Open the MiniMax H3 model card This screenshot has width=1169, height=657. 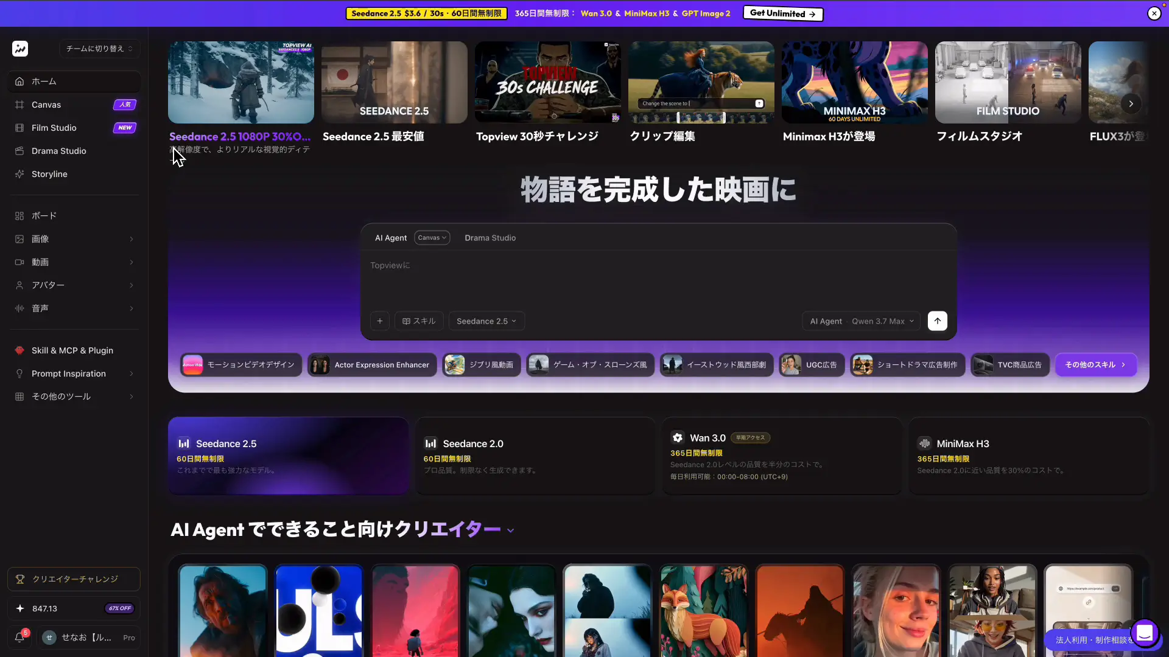coord(1029,456)
